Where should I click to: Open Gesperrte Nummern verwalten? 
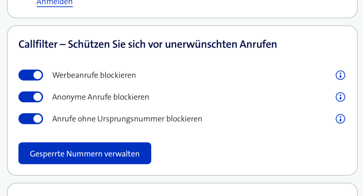[x=85, y=153]
